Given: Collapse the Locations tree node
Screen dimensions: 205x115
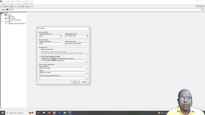Looking at the screenshot, I should 2,15.
